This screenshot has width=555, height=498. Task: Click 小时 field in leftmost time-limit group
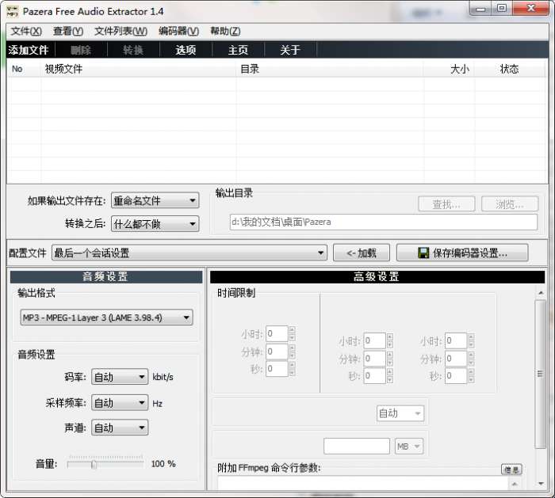coord(277,333)
